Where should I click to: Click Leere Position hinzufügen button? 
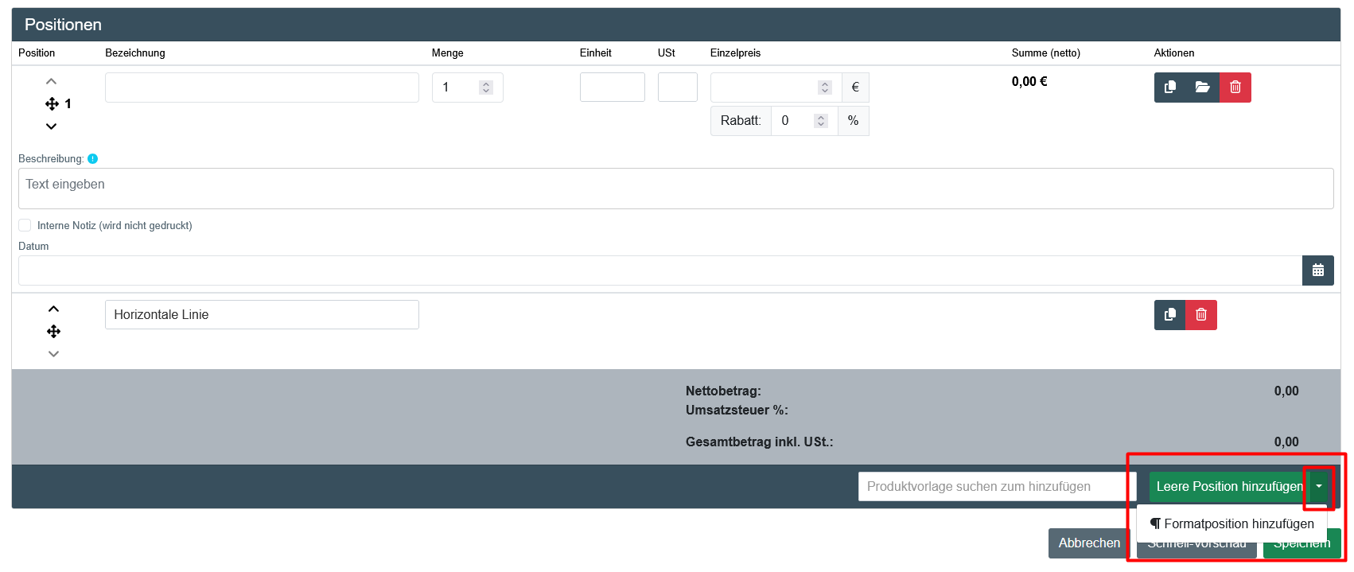[x=1228, y=487]
